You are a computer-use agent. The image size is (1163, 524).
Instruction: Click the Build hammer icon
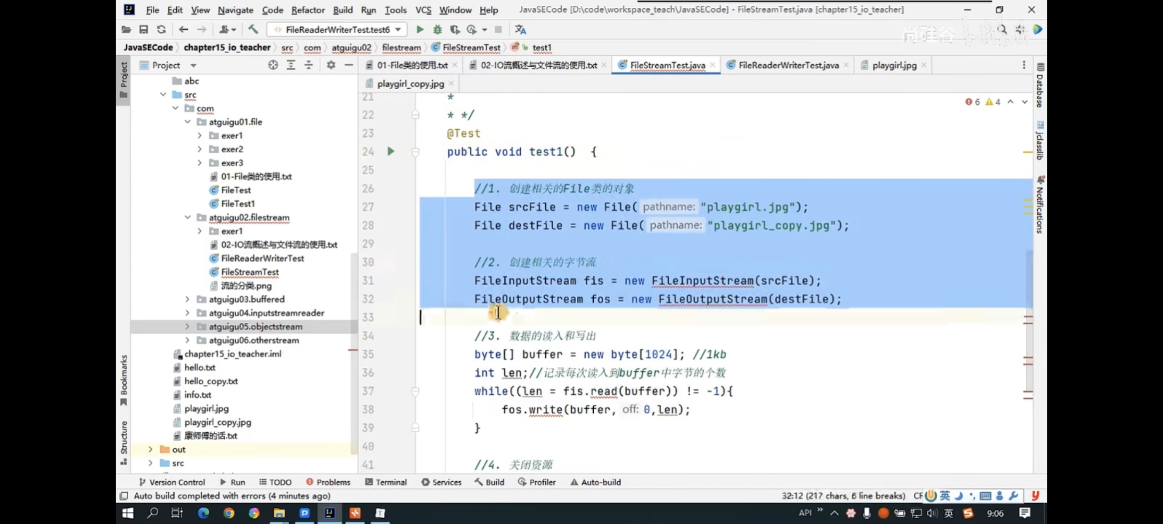253,29
